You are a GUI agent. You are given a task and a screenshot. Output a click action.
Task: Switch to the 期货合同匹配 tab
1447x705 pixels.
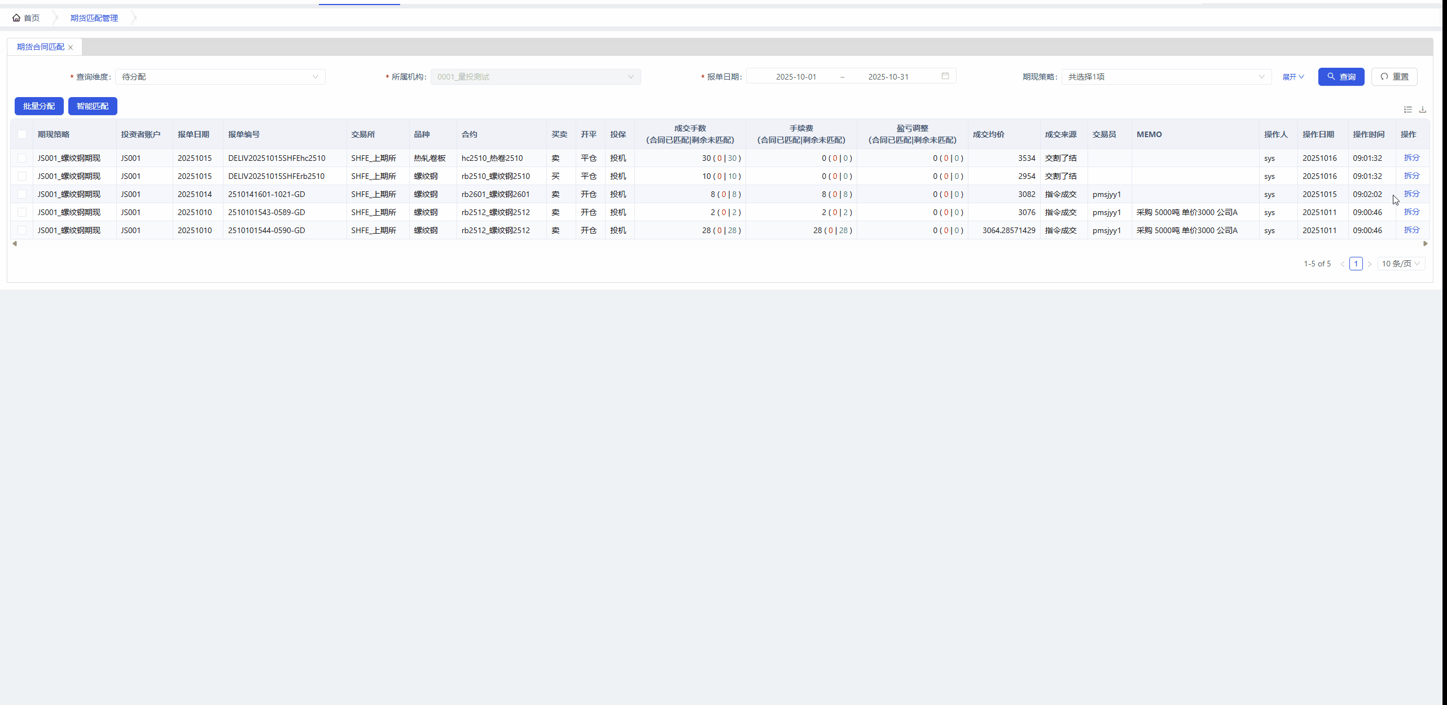(41, 47)
